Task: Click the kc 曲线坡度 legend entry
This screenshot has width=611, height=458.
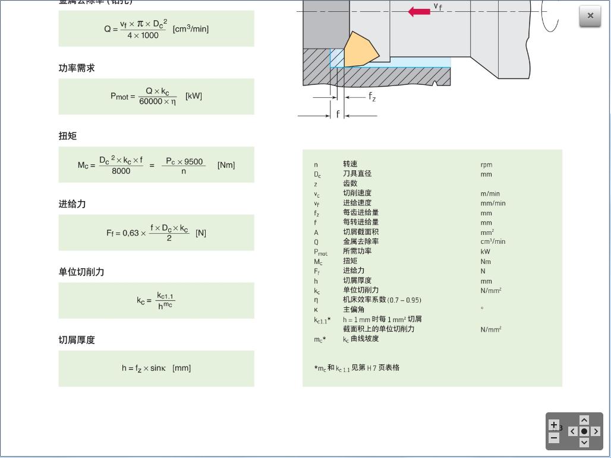Action: (x=361, y=339)
